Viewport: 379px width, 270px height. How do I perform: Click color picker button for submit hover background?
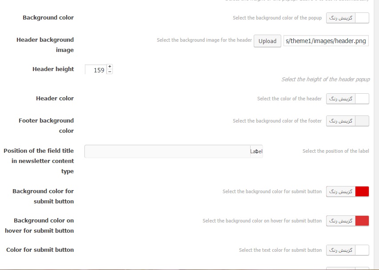pyautogui.click(x=341, y=221)
